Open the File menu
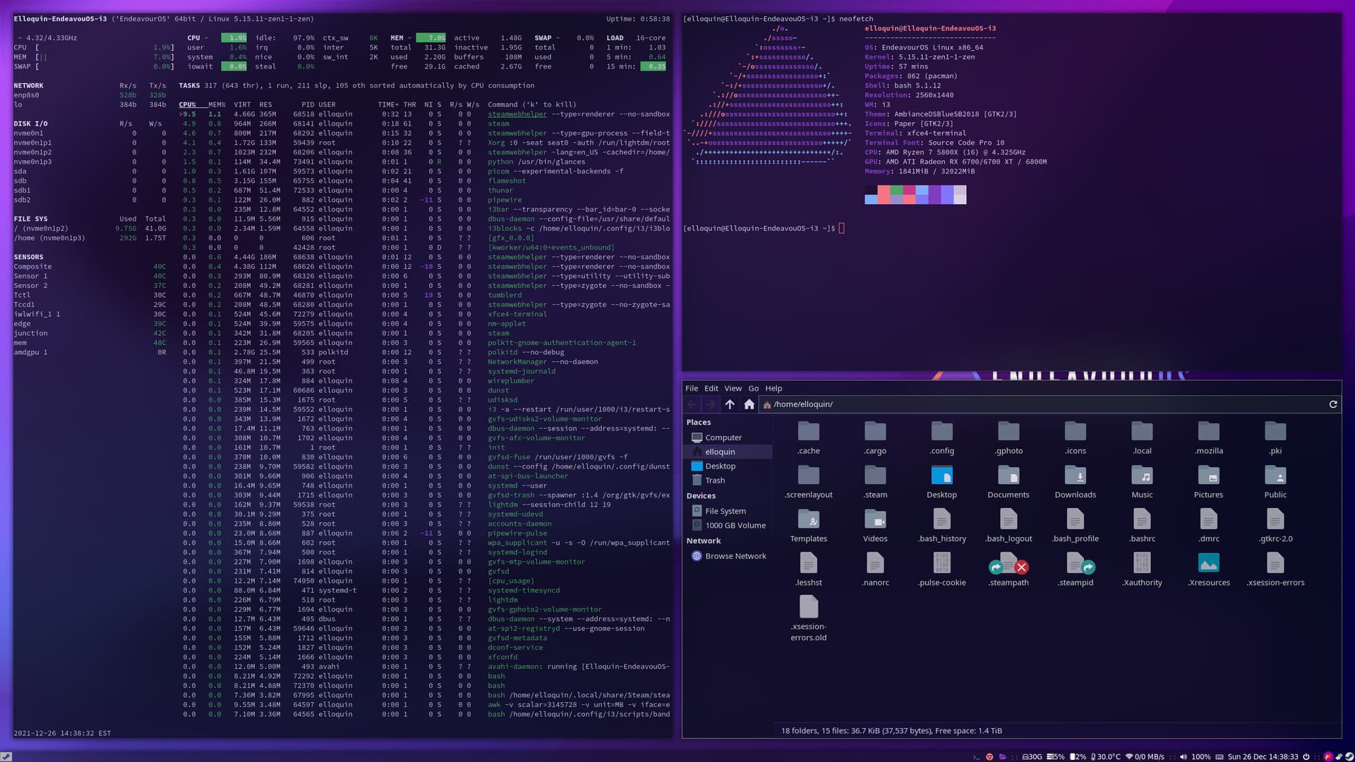This screenshot has height=762, width=1355. click(x=691, y=388)
